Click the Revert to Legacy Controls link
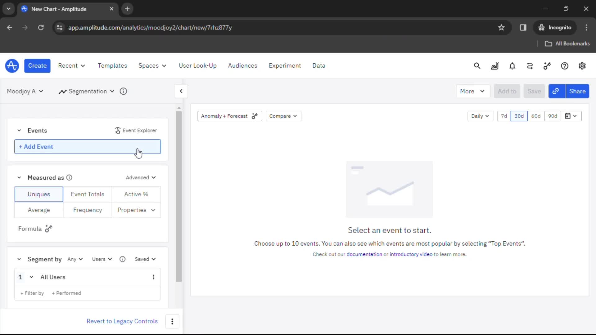596x335 pixels. coord(122,321)
